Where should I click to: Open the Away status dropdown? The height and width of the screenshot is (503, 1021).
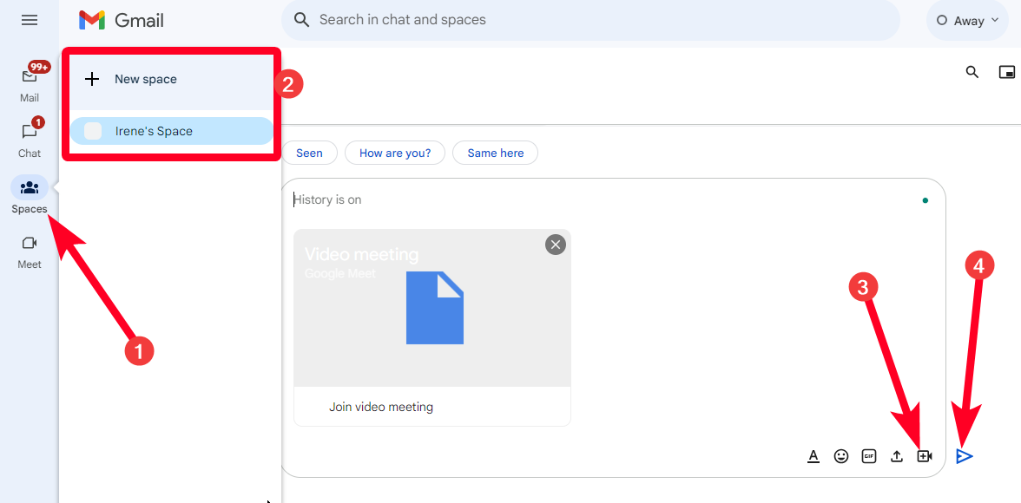pyautogui.click(x=967, y=20)
